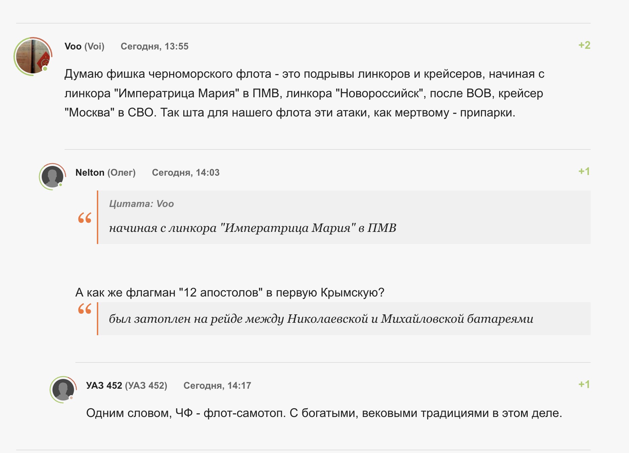Open the Voo username profile link
Image resolution: width=629 pixels, height=453 pixels.
point(73,46)
